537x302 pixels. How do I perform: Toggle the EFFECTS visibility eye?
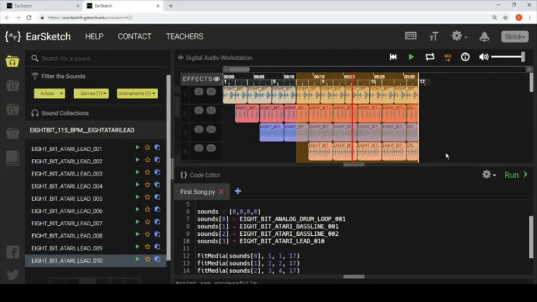click(216, 79)
